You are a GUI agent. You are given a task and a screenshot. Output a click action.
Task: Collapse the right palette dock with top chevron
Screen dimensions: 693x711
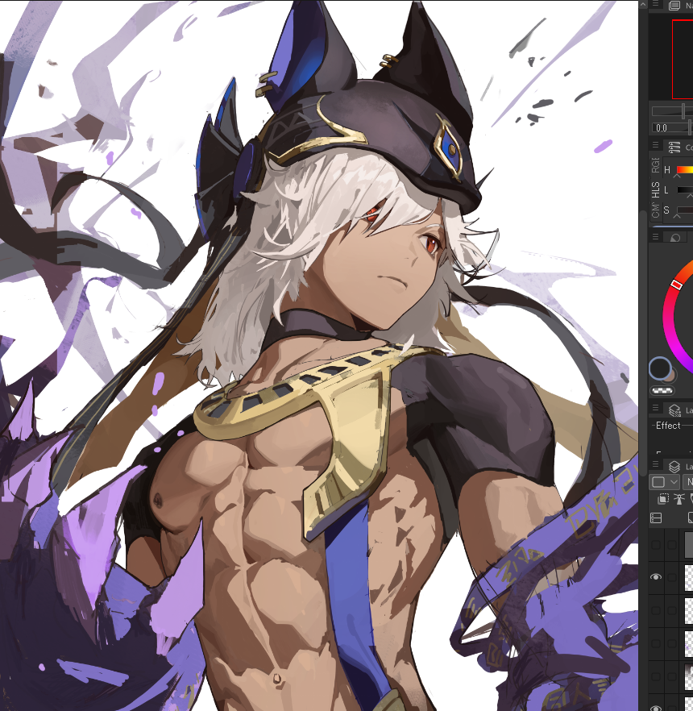[643, 4]
